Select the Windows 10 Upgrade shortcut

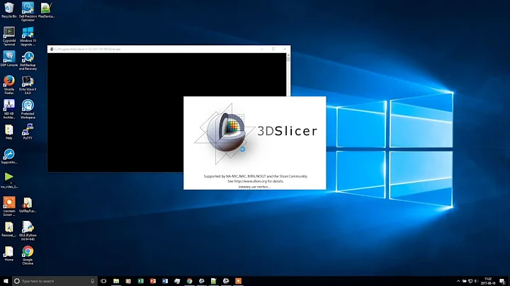click(x=28, y=36)
